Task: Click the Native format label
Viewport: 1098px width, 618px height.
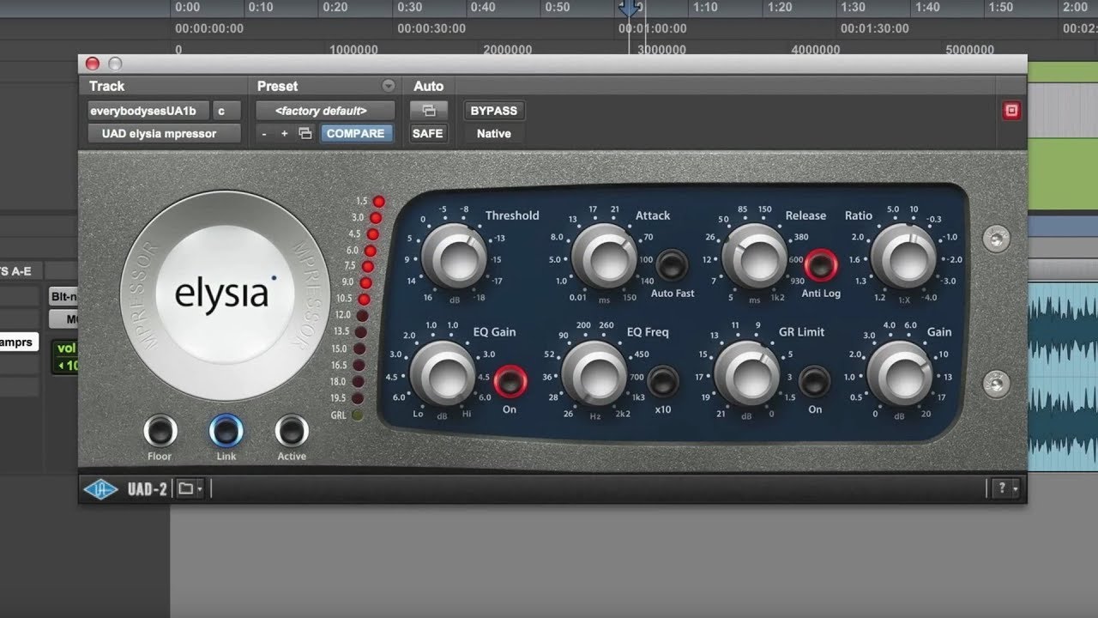Action: (x=493, y=133)
